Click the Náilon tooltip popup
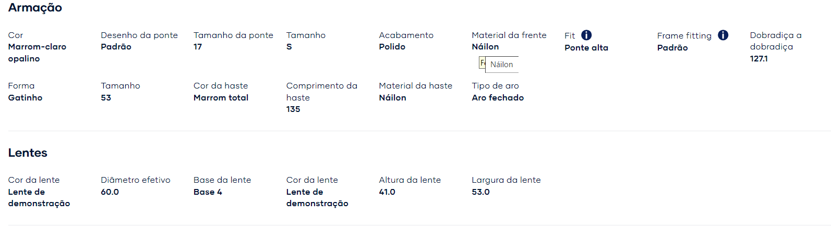Viewport: 831px width, 227px height. [x=501, y=65]
